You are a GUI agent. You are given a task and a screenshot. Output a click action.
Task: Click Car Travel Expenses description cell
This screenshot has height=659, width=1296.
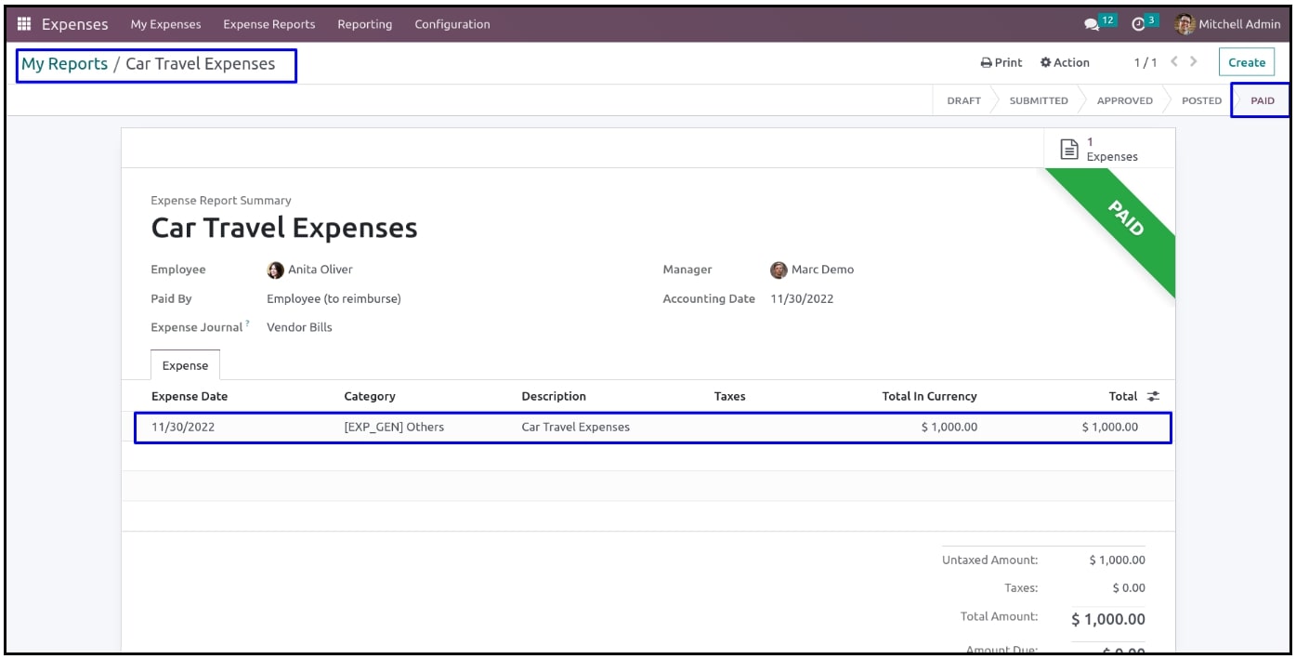pyautogui.click(x=576, y=427)
